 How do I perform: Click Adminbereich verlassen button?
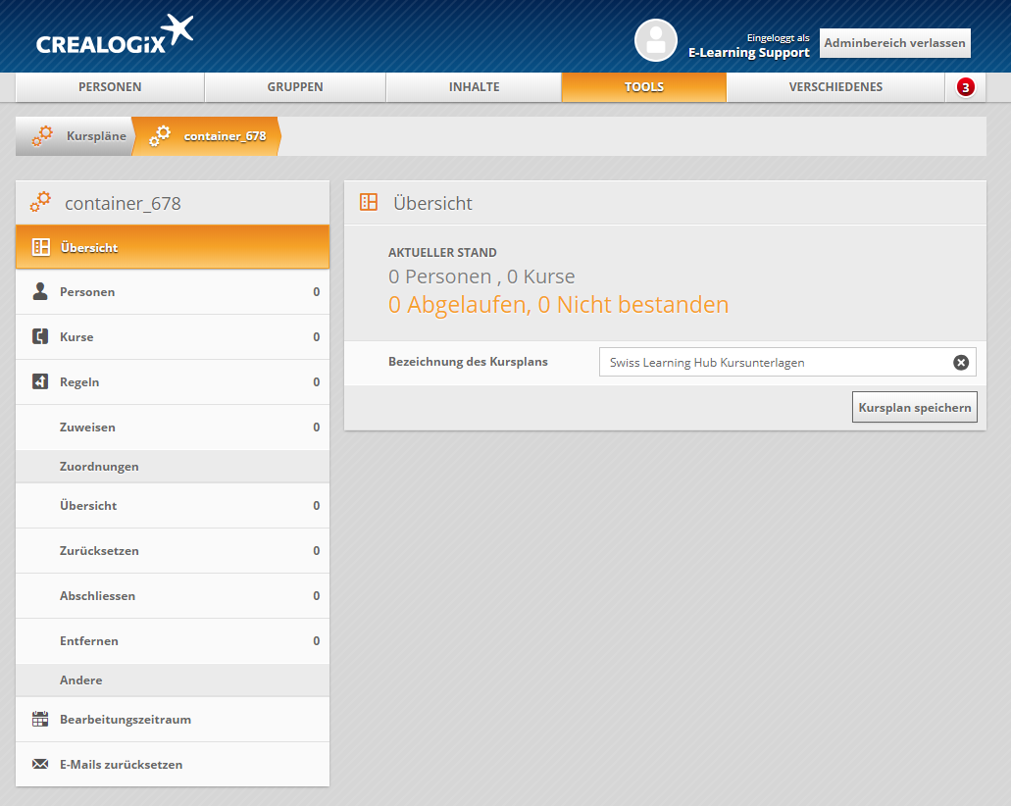[894, 43]
